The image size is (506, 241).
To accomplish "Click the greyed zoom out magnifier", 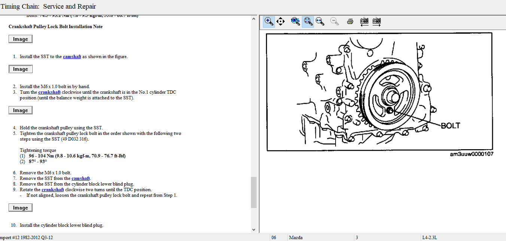I will [x=335, y=21].
